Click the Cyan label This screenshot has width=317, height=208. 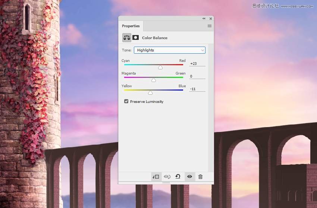tap(126, 61)
